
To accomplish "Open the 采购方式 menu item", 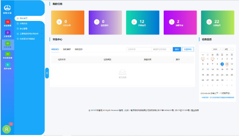I will tap(29, 24).
